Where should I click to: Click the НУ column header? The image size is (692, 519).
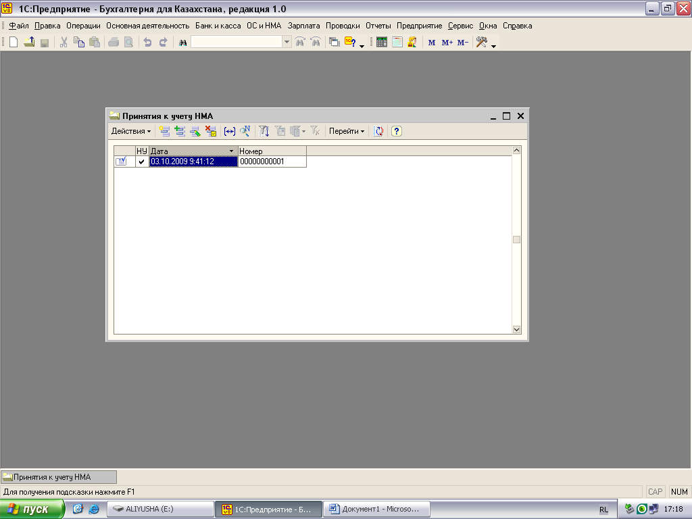pyautogui.click(x=142, y=151)
